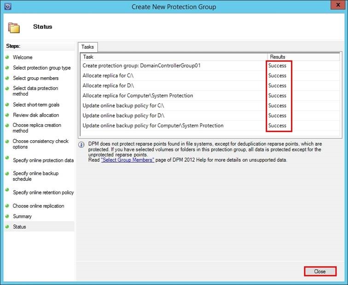
Task: Click the Results column header
Action: (303, 57)
